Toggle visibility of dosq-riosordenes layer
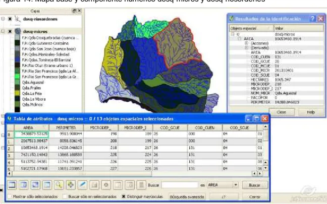327x204 pixels. [10, 19]
